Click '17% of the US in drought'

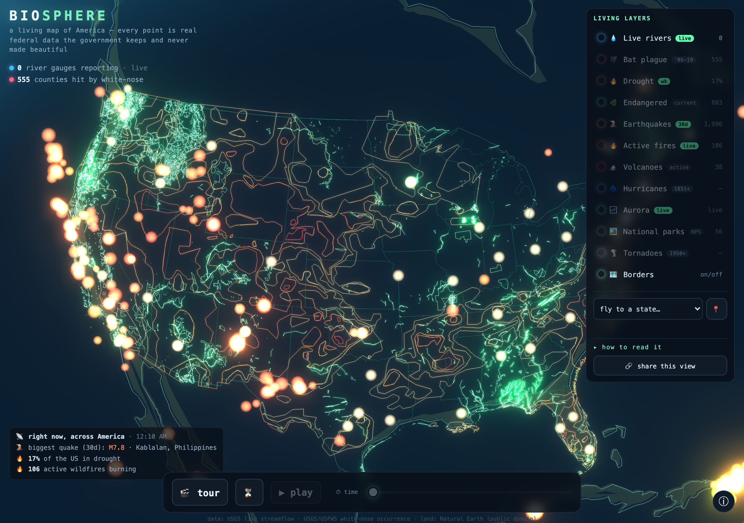point(74,458)
